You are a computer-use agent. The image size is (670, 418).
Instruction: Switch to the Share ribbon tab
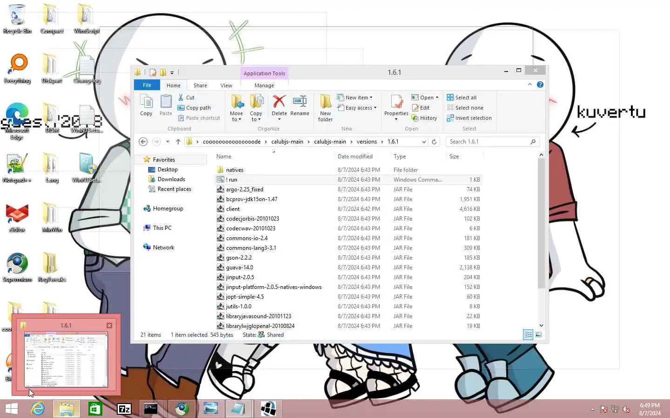(x=200, y=85)
